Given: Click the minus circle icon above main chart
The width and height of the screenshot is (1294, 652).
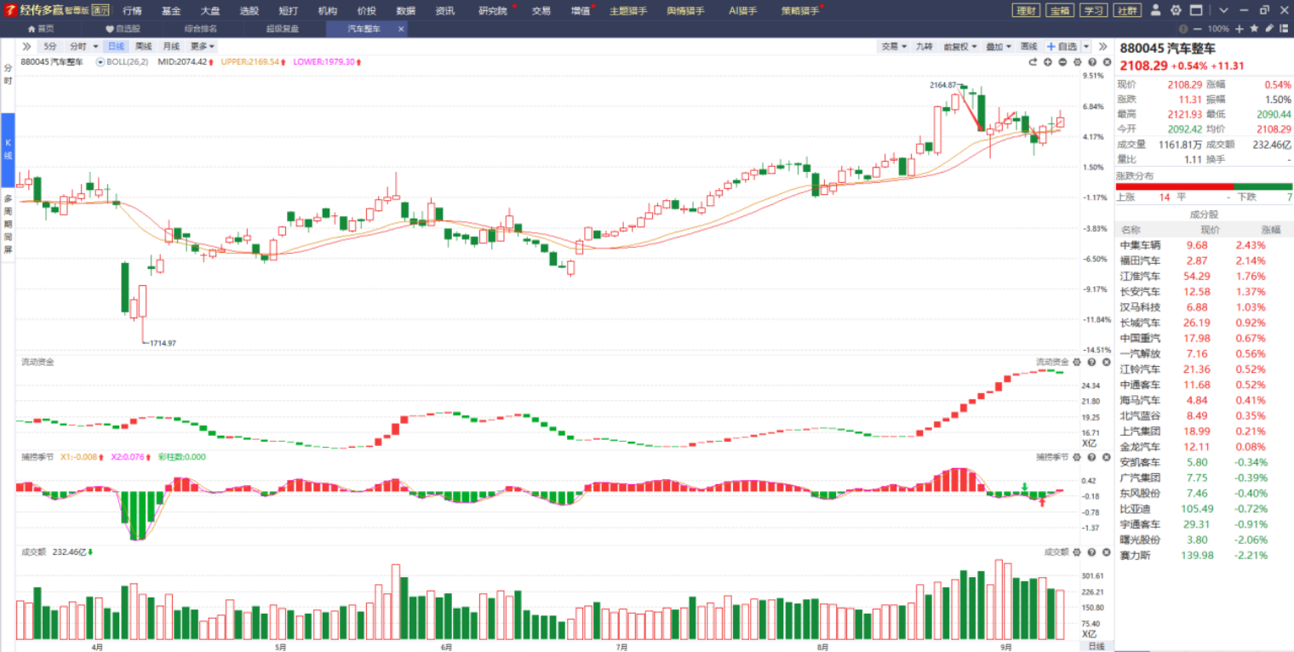Looking at the screenshot, I should (x=1062, y=62).
